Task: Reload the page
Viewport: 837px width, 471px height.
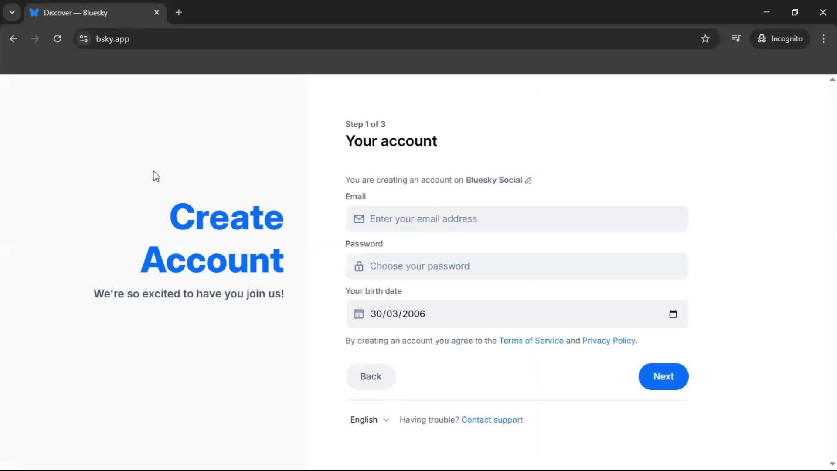Action: point(57,39)
